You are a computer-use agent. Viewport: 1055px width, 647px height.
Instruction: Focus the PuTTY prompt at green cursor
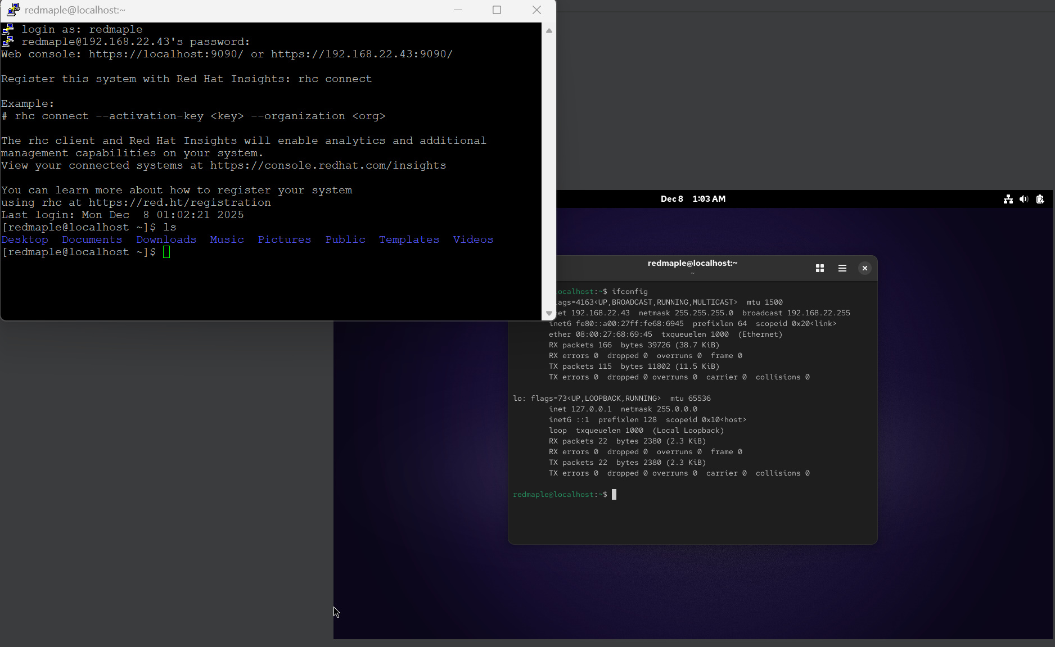(x=166, y=252)
